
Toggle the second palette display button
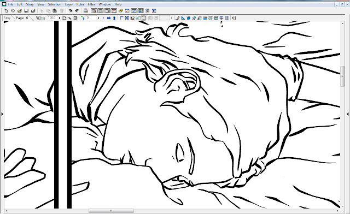pos(101,11)
